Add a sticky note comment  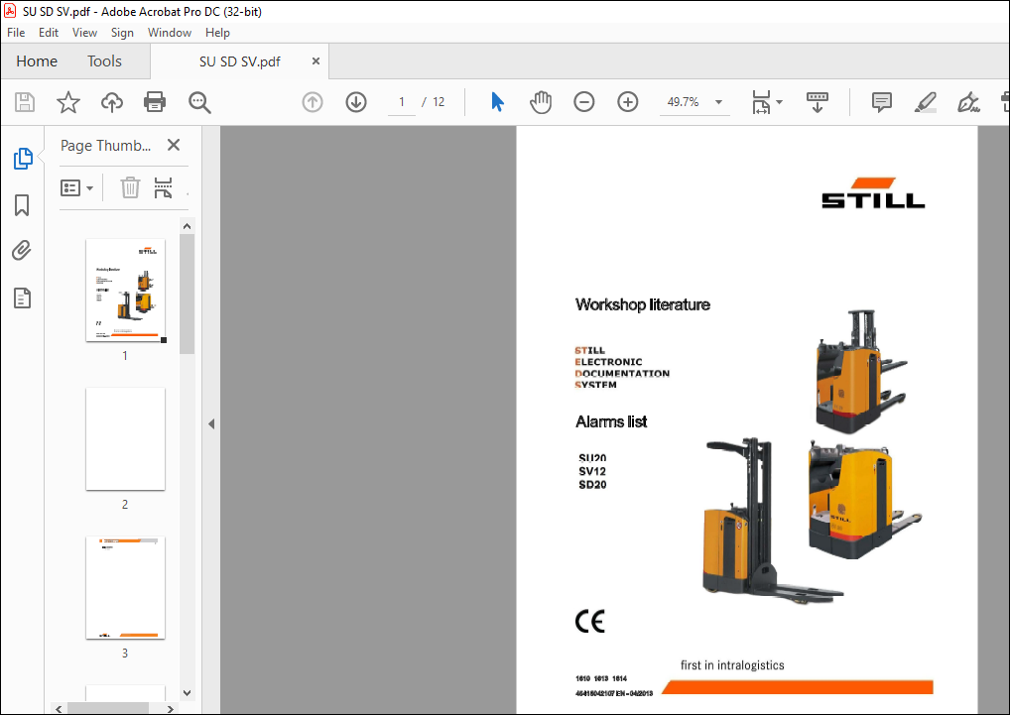pyautogui.click(x=882, y=102)
